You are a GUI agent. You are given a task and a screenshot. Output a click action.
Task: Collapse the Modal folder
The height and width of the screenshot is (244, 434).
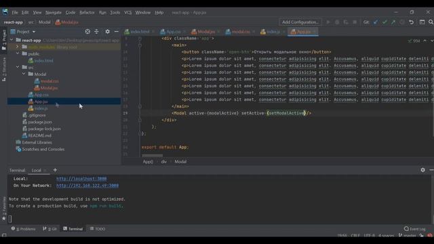click(24, 74)
